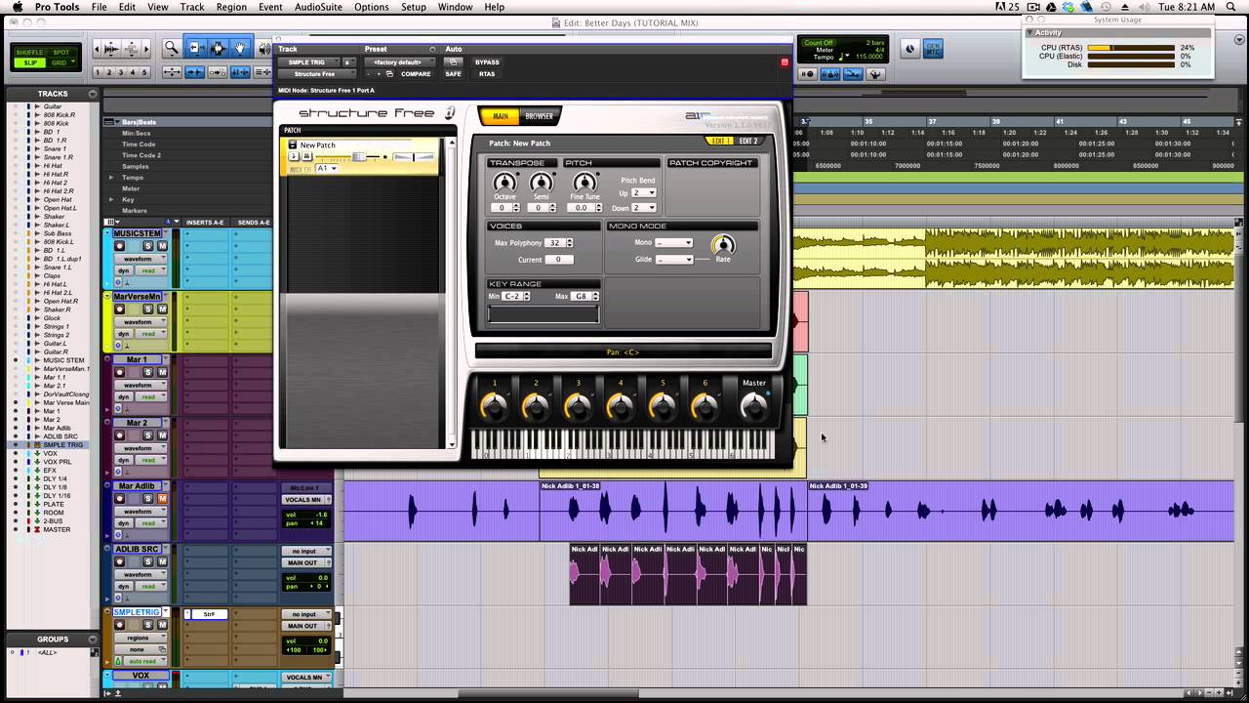Select the Zoomer magnifying glass tool
Viewport: 1249px width, 703px height.
point(172,48)
